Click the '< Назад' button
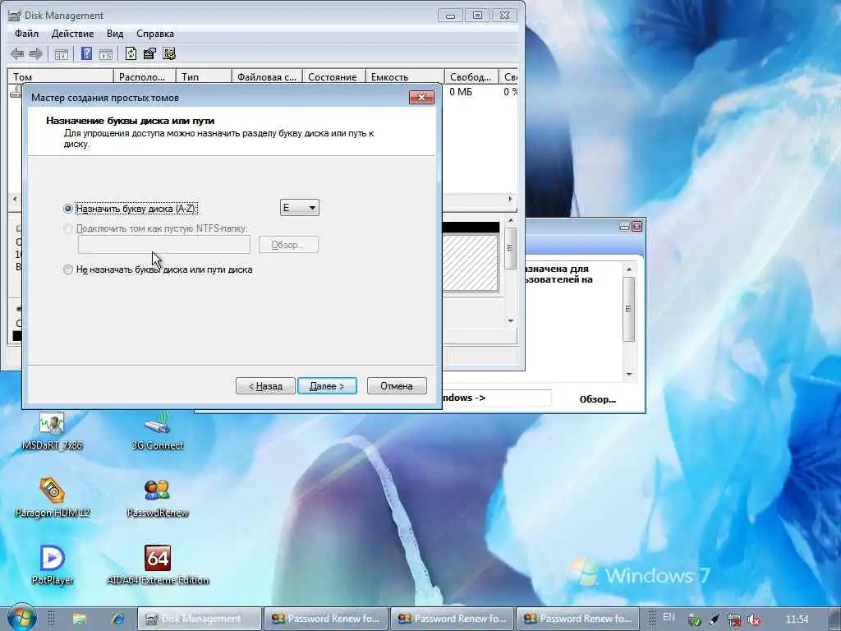This screenshot has height=631, width=841. coord(265,386)
